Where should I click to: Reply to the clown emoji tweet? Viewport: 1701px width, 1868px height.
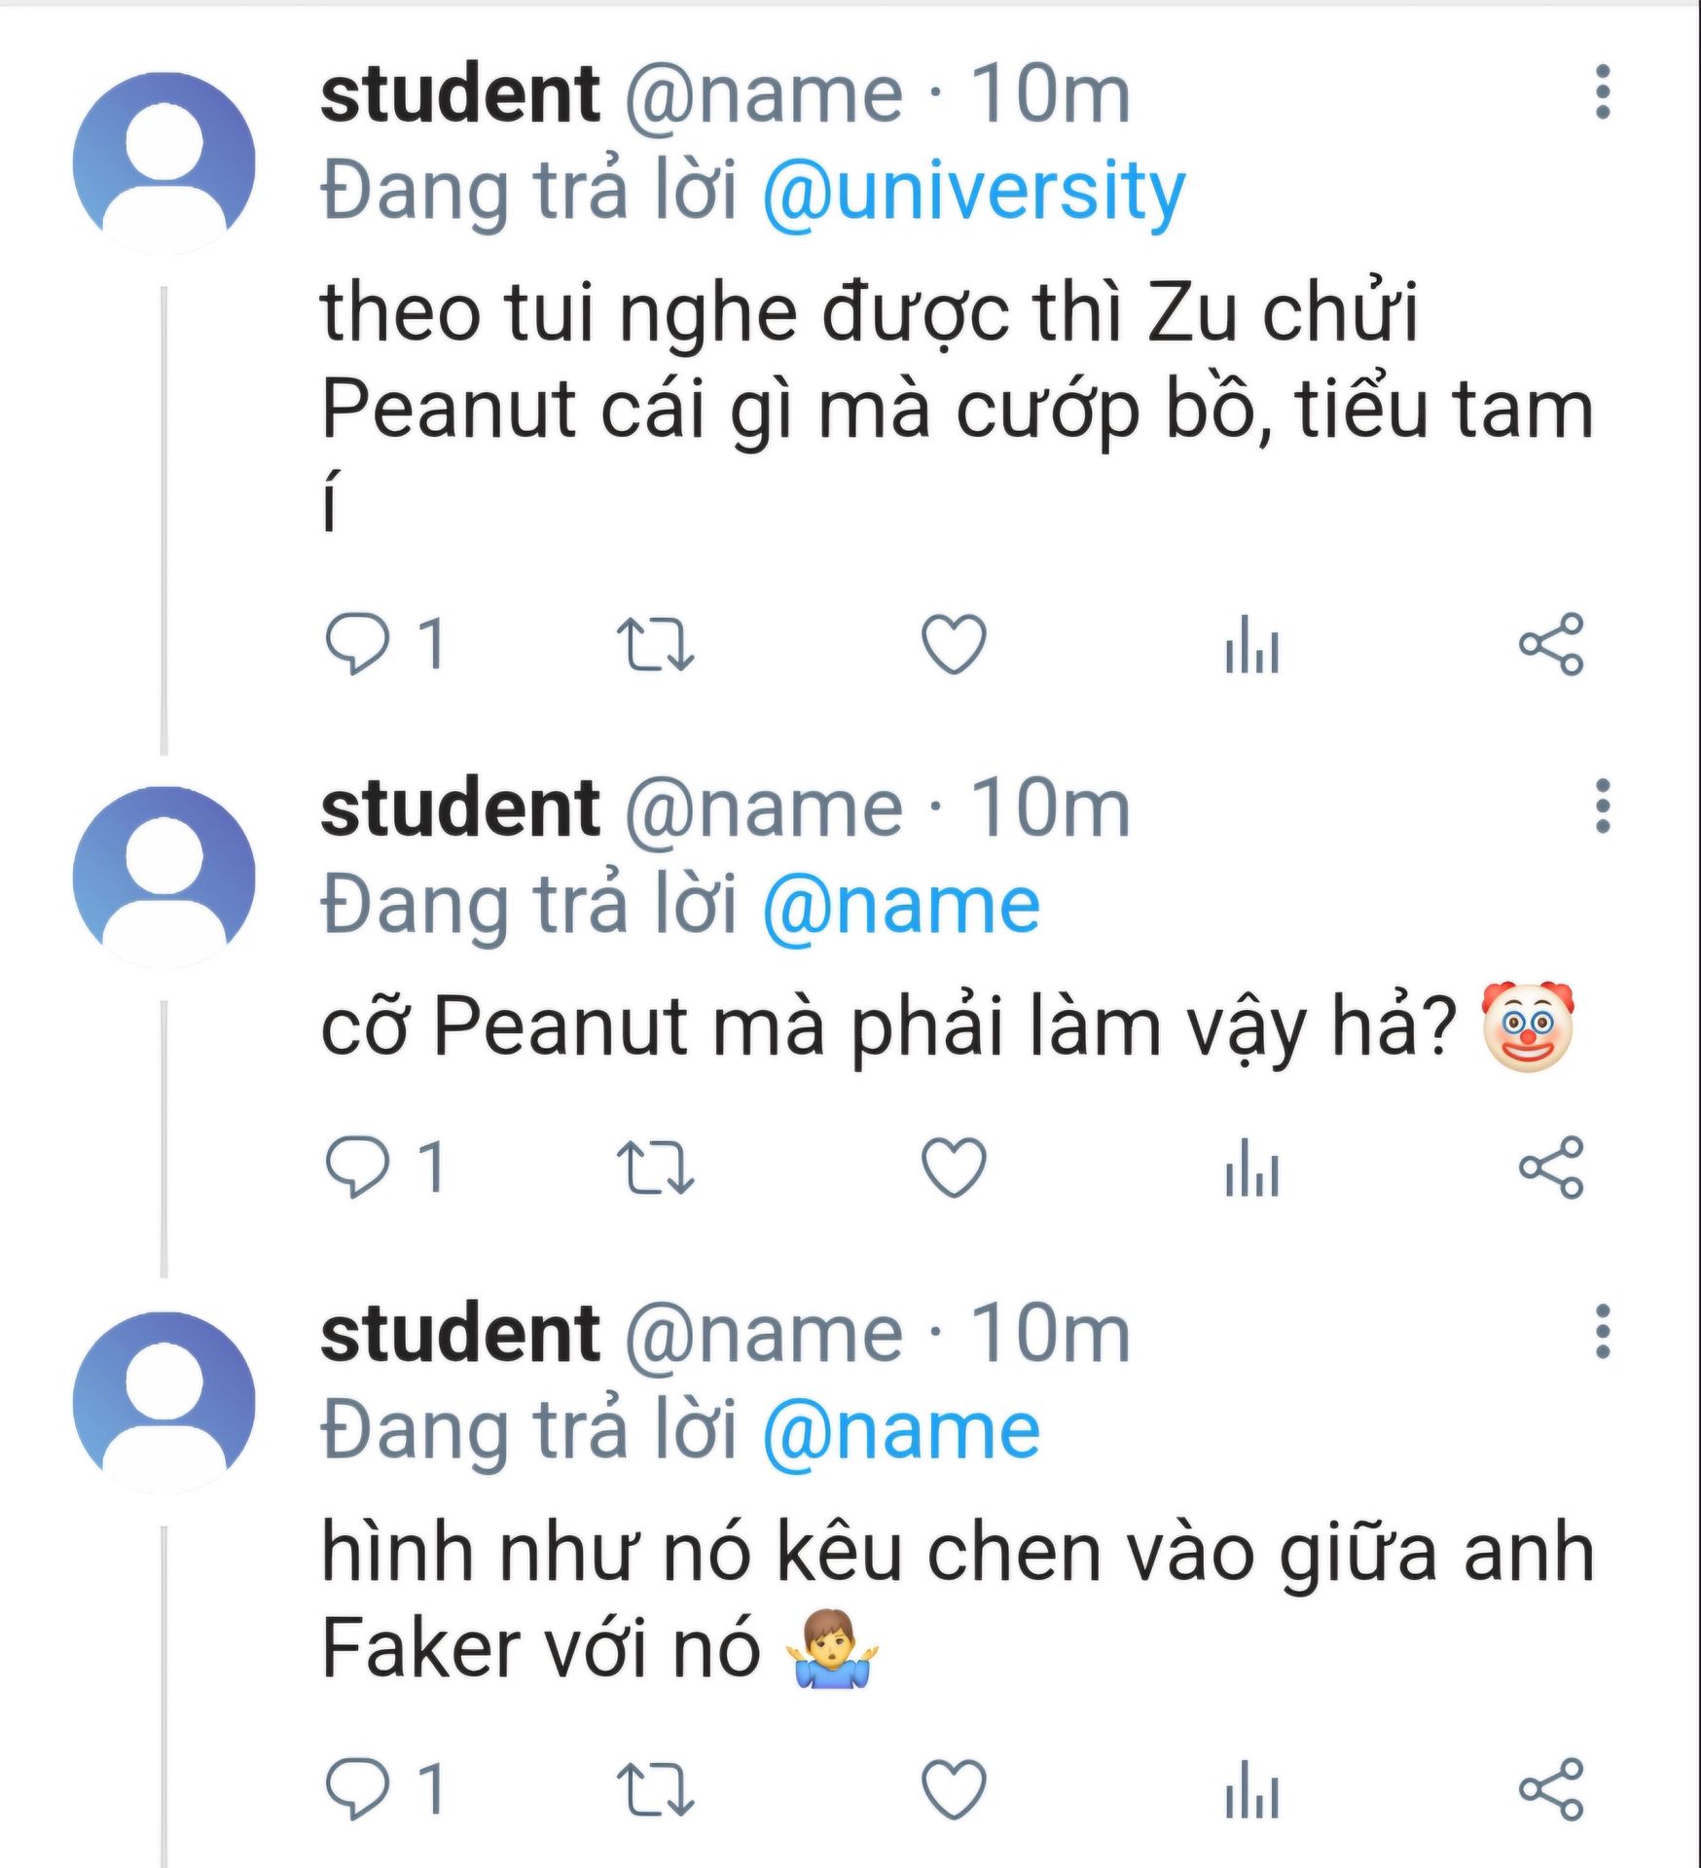point(356,1166)
